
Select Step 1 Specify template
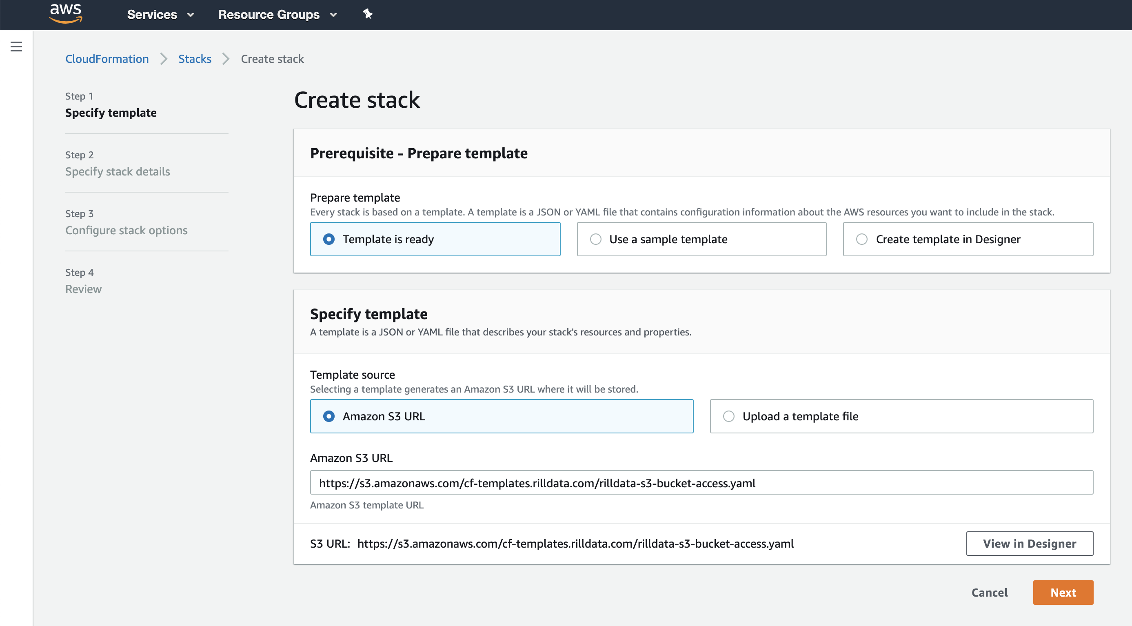point(111,105)
